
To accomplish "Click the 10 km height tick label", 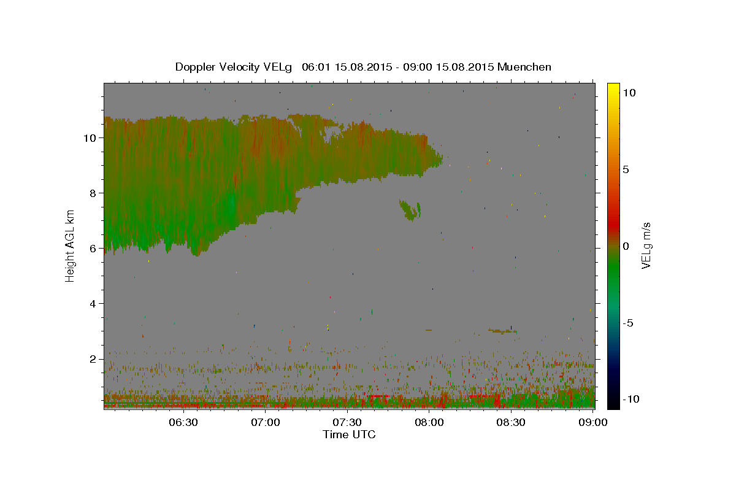I will click(90, 138).
